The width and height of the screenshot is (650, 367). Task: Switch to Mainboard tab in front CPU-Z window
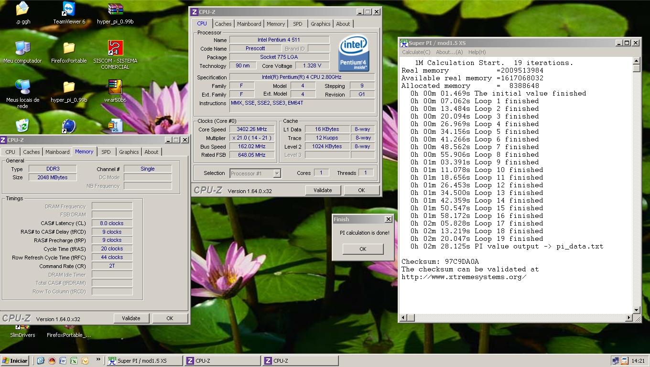(249, 24)
